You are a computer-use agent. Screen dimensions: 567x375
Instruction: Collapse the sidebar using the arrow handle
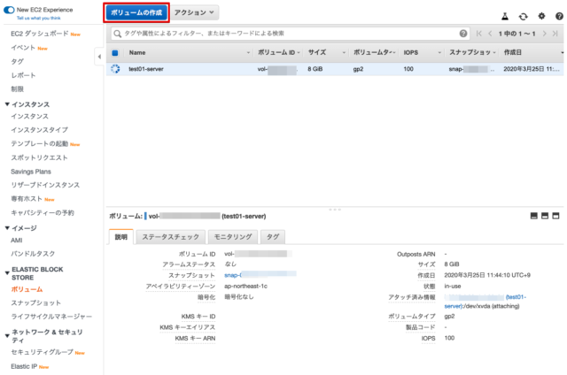pyautogui.click(x=99, y=57)
